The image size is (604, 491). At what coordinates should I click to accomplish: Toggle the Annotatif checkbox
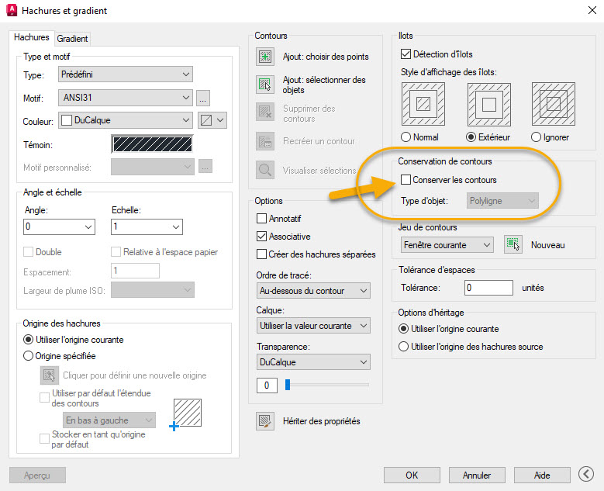click(x=262, y=219)
